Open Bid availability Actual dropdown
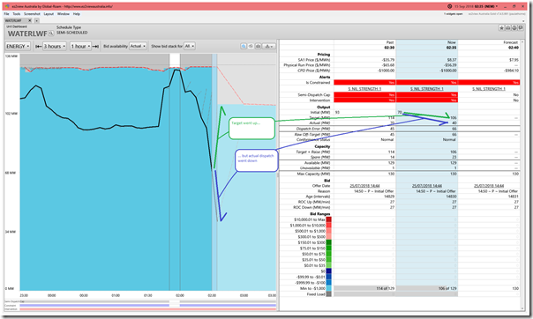The height and width of the screenshot is (319, 533). point(138,46)
